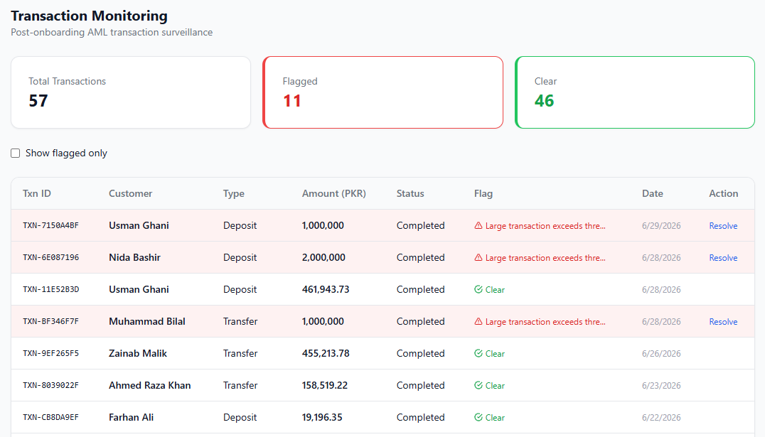Select transaction ID TXN-6E087196

tap(50, 257)
